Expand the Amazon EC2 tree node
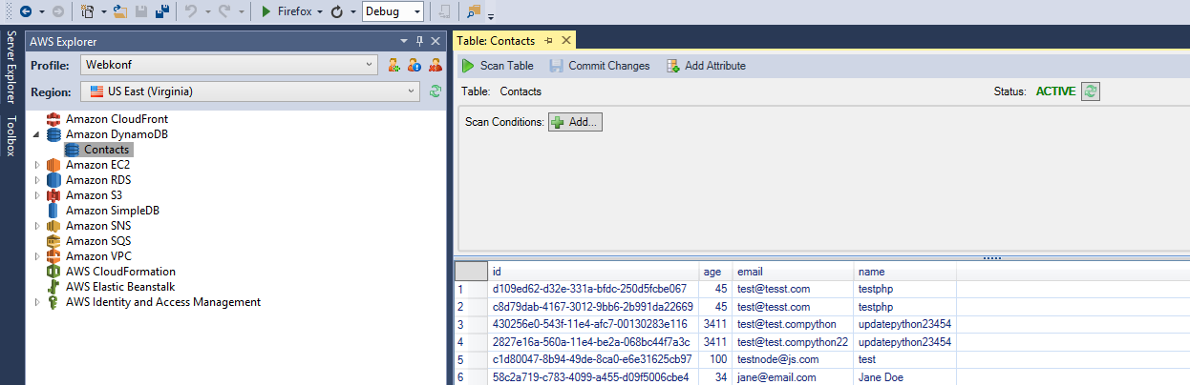The height and width of the screenshot is (385, 1190). pos(37,165)
